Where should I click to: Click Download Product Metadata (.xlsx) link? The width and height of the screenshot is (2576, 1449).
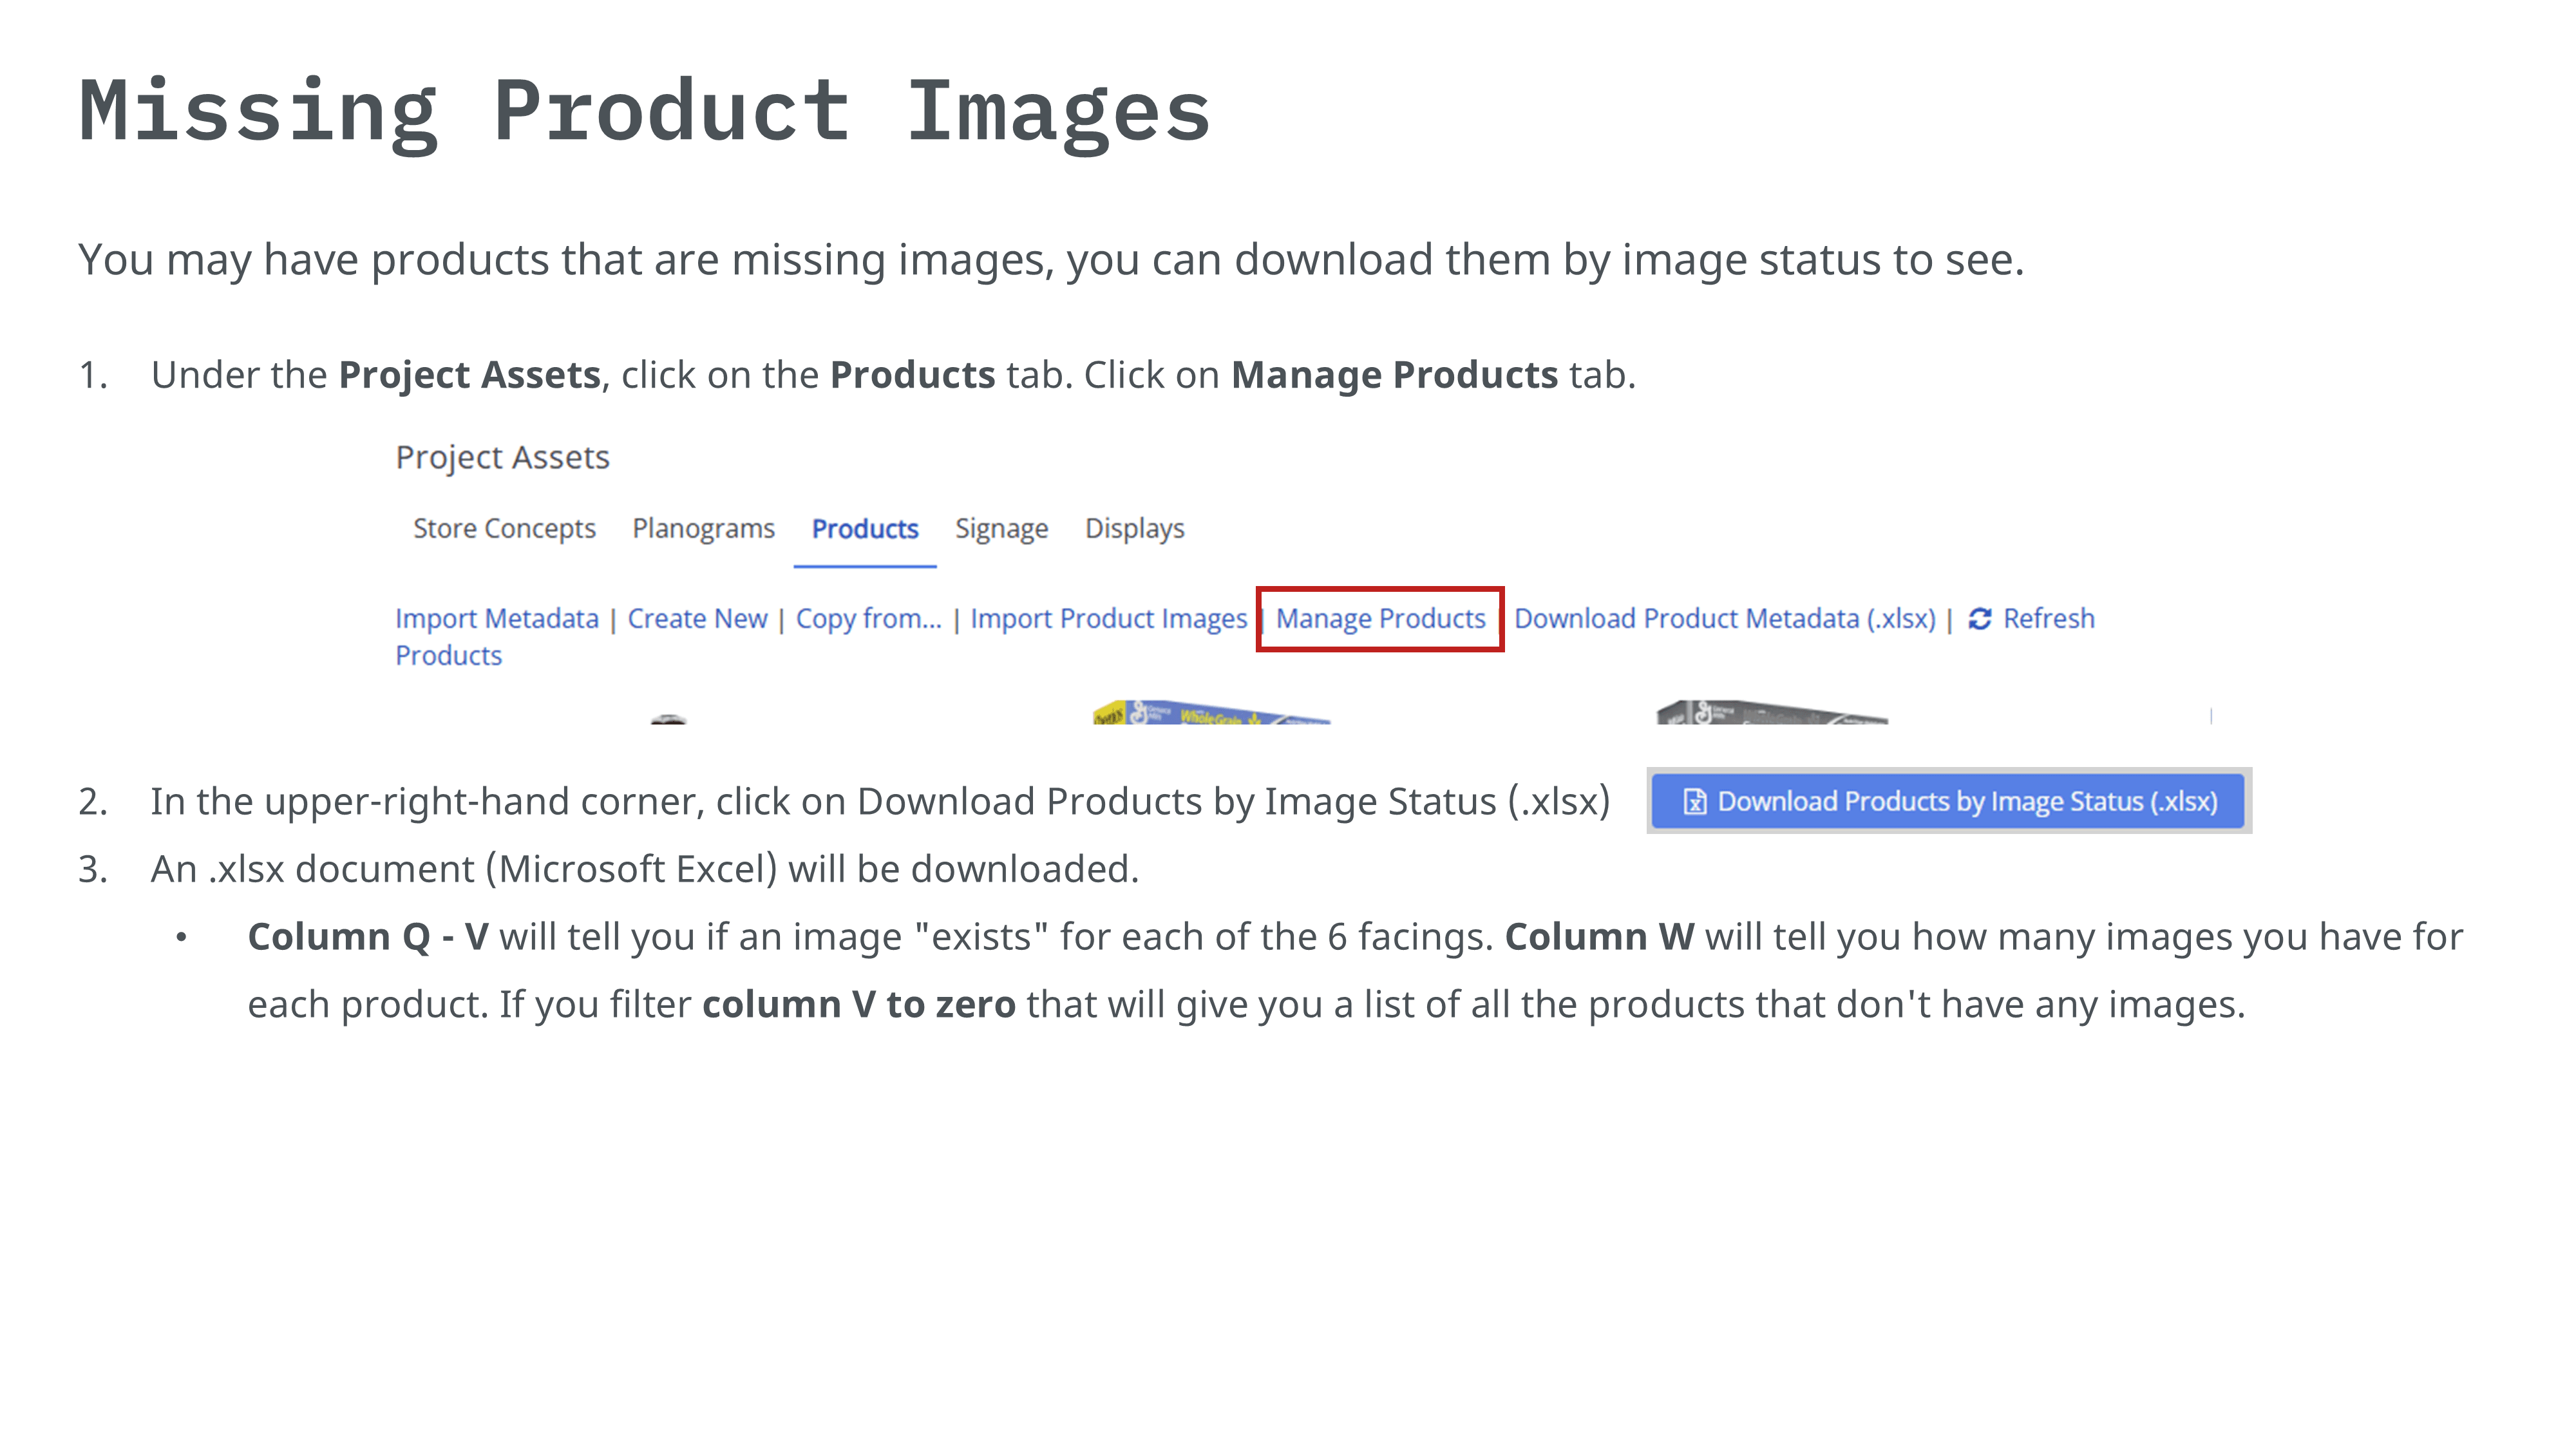point(1724,619)
